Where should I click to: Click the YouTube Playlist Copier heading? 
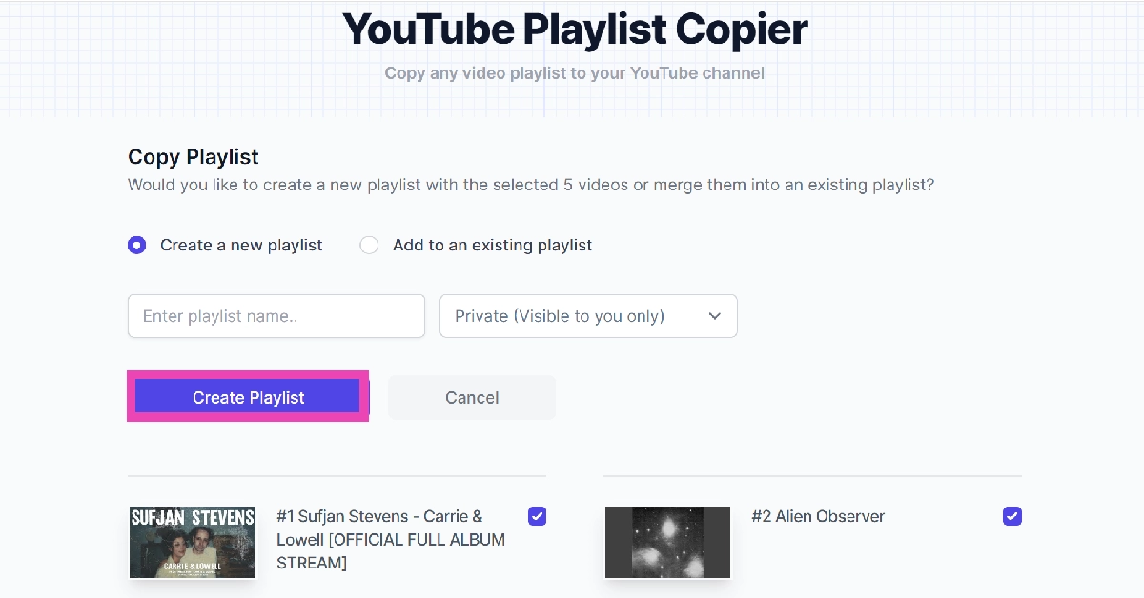575,30
